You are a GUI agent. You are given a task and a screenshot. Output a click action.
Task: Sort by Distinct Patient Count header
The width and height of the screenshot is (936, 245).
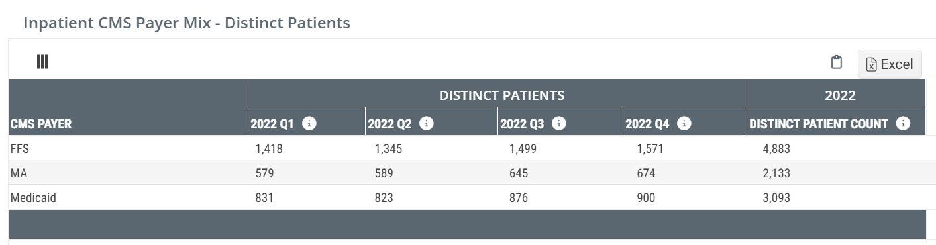[819, 124]
